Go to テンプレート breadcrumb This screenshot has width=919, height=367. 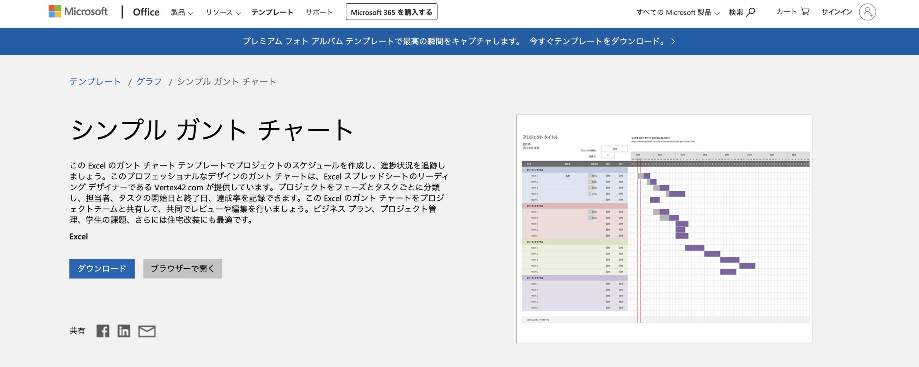pyautogui.click(x=95, y=82)
